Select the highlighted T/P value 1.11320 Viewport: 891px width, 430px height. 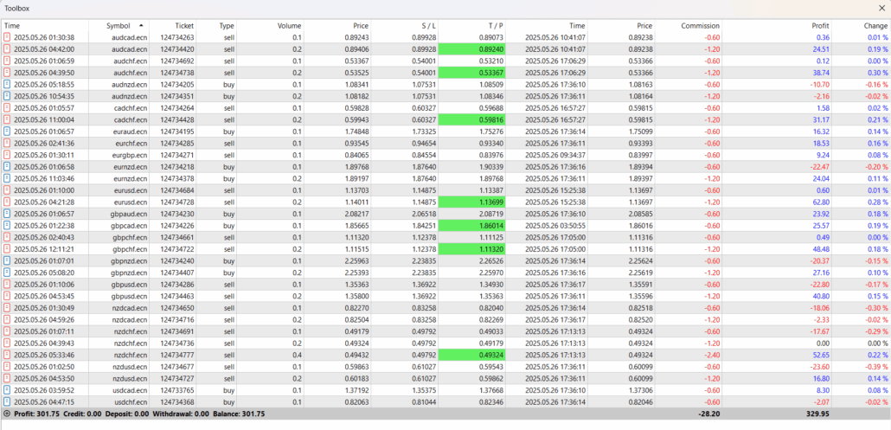point(472,249)
